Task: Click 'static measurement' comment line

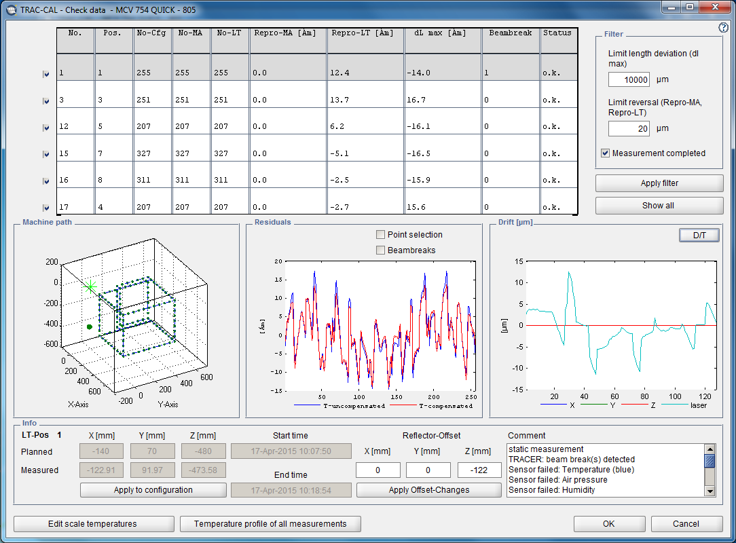Action: click(x=546, y=449)
